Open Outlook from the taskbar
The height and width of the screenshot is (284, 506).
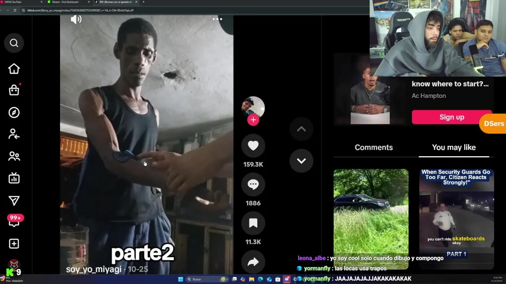coord(269,279)
